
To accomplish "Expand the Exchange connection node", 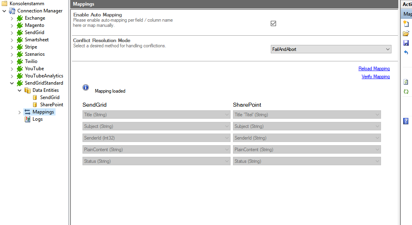I will point(12,18).
